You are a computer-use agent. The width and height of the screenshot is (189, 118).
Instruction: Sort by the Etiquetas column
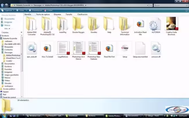click(57, 14)
